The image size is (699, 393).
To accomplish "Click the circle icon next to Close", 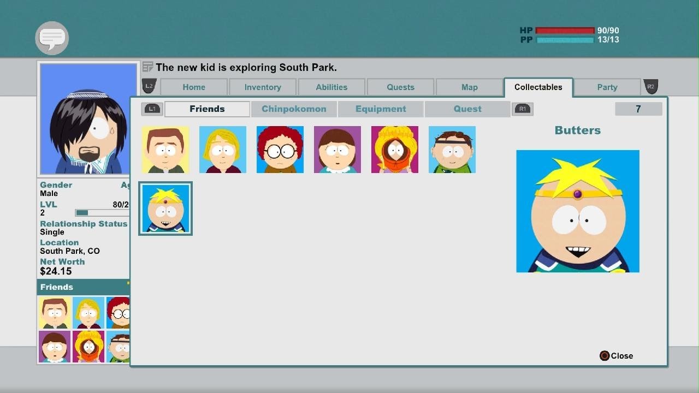I will [605, 356].
